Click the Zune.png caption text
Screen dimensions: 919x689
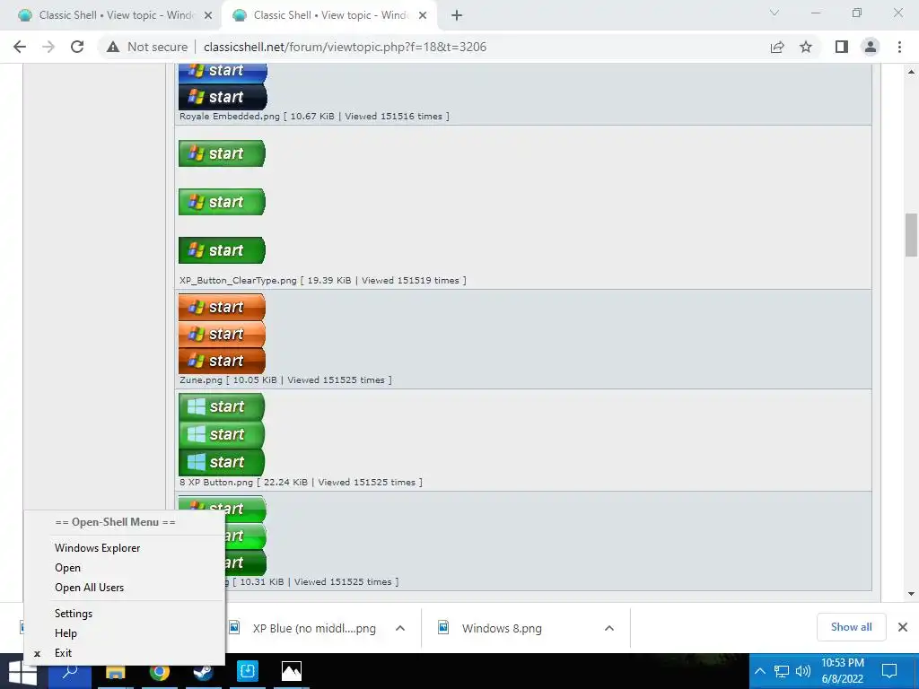pyautogui.click(x=285, y=379)
